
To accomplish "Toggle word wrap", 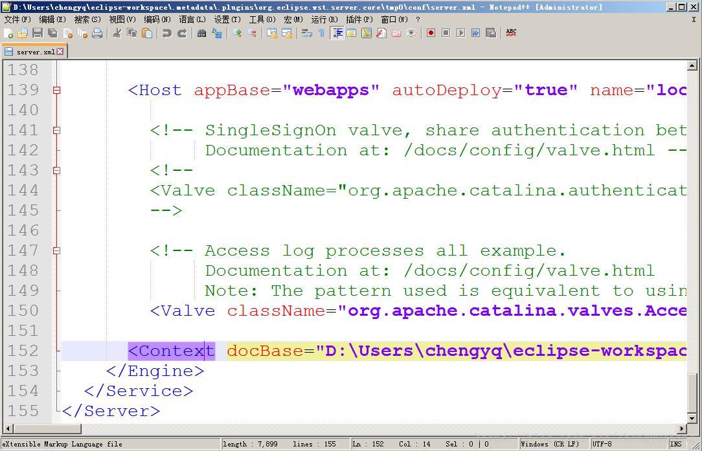I will (307, 33).
